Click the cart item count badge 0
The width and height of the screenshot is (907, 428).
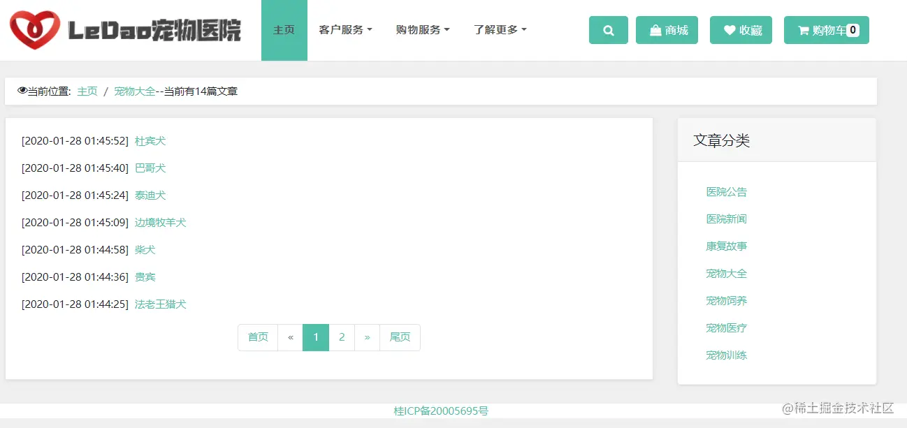tap(852, 30)
